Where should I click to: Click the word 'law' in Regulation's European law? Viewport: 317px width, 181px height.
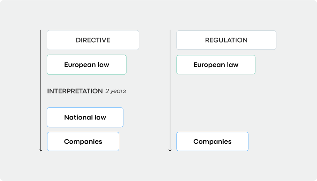tap(233, 65)
